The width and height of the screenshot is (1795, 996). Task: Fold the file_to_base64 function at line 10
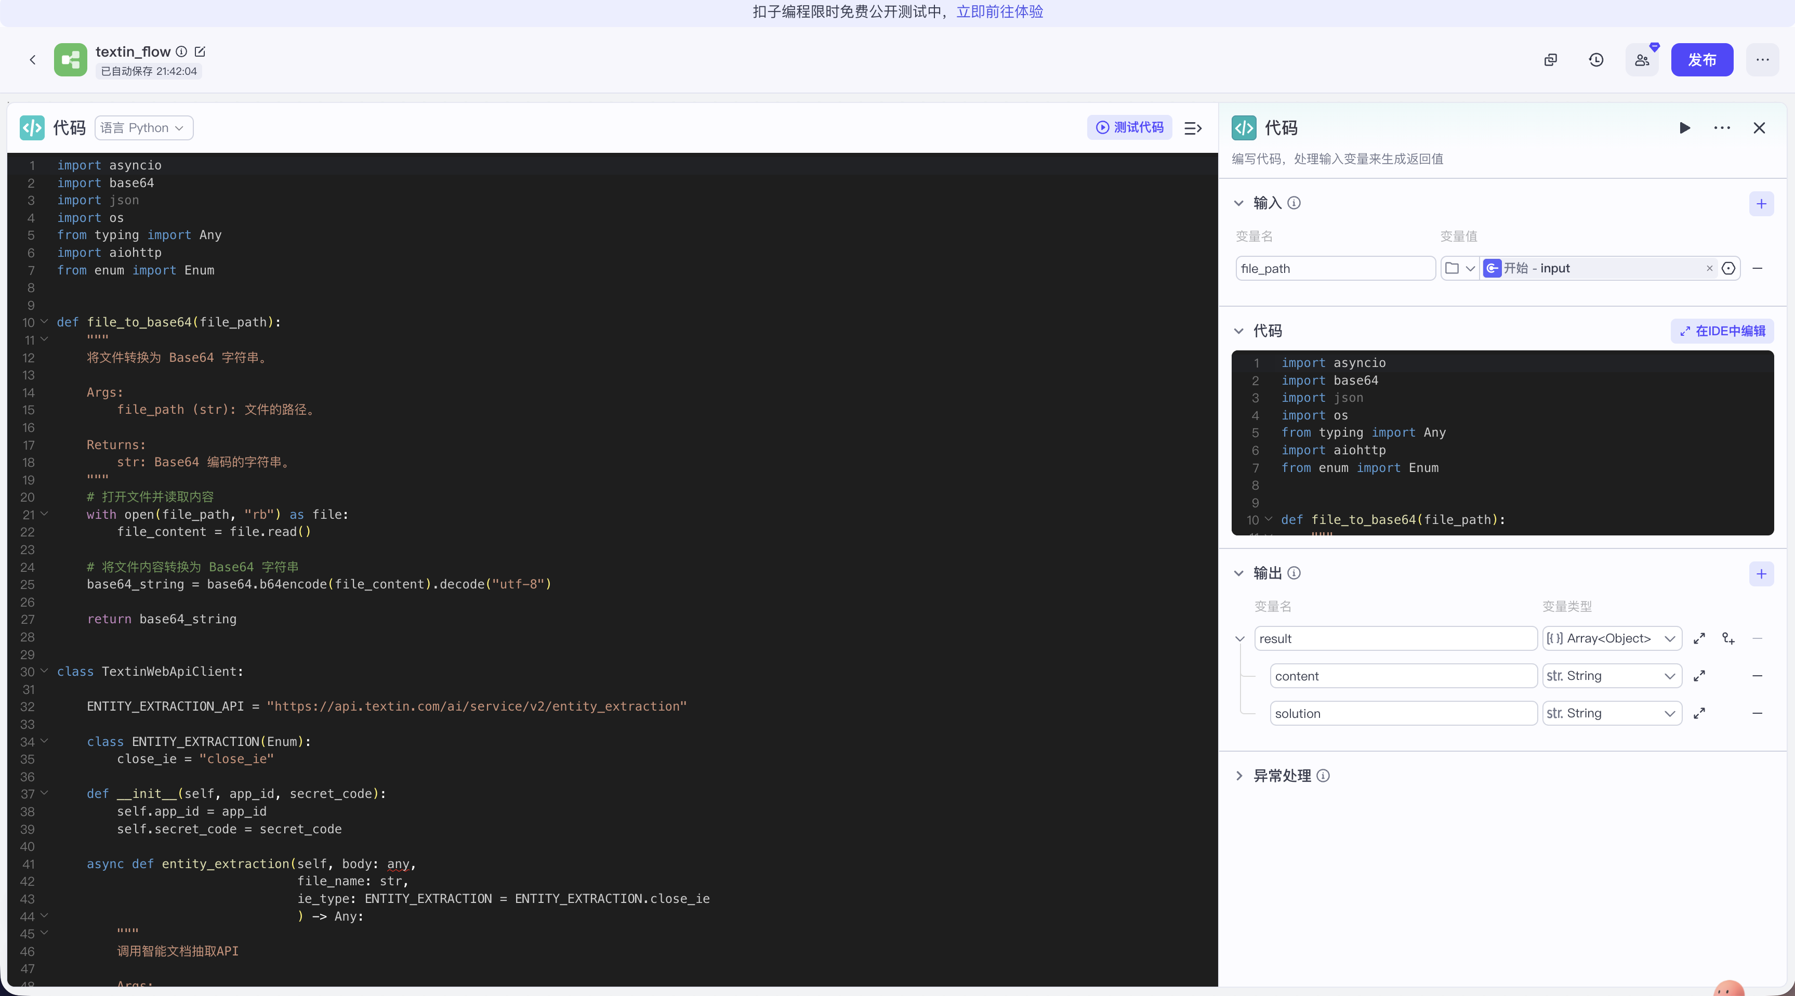point(45,321)
